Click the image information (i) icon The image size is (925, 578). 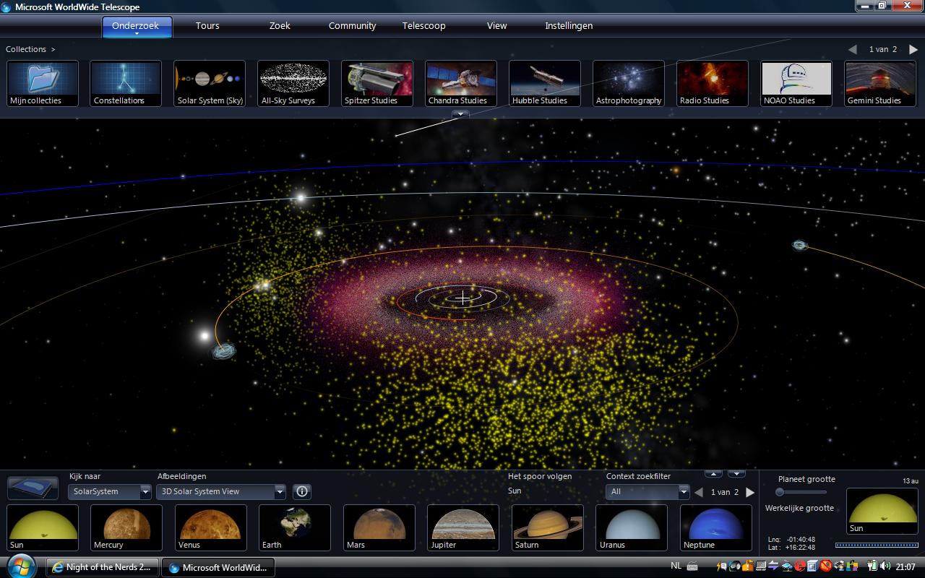[302, 491]
